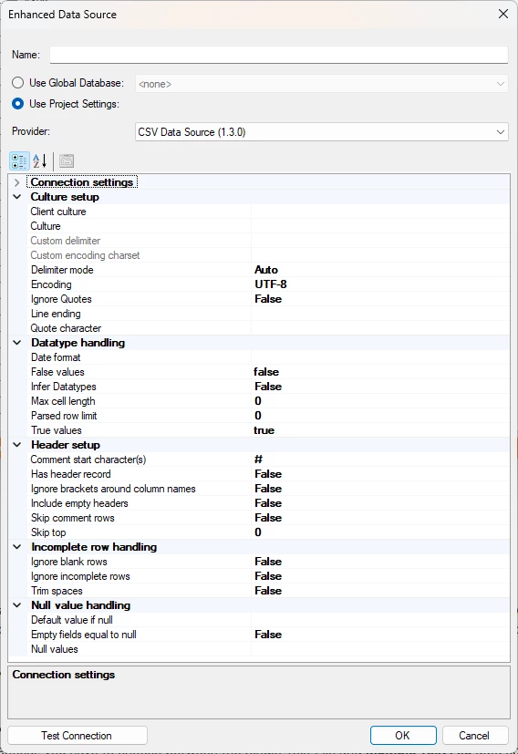Open the Provider dropdown list
This screenshot has height=754, width=518.
322,132
